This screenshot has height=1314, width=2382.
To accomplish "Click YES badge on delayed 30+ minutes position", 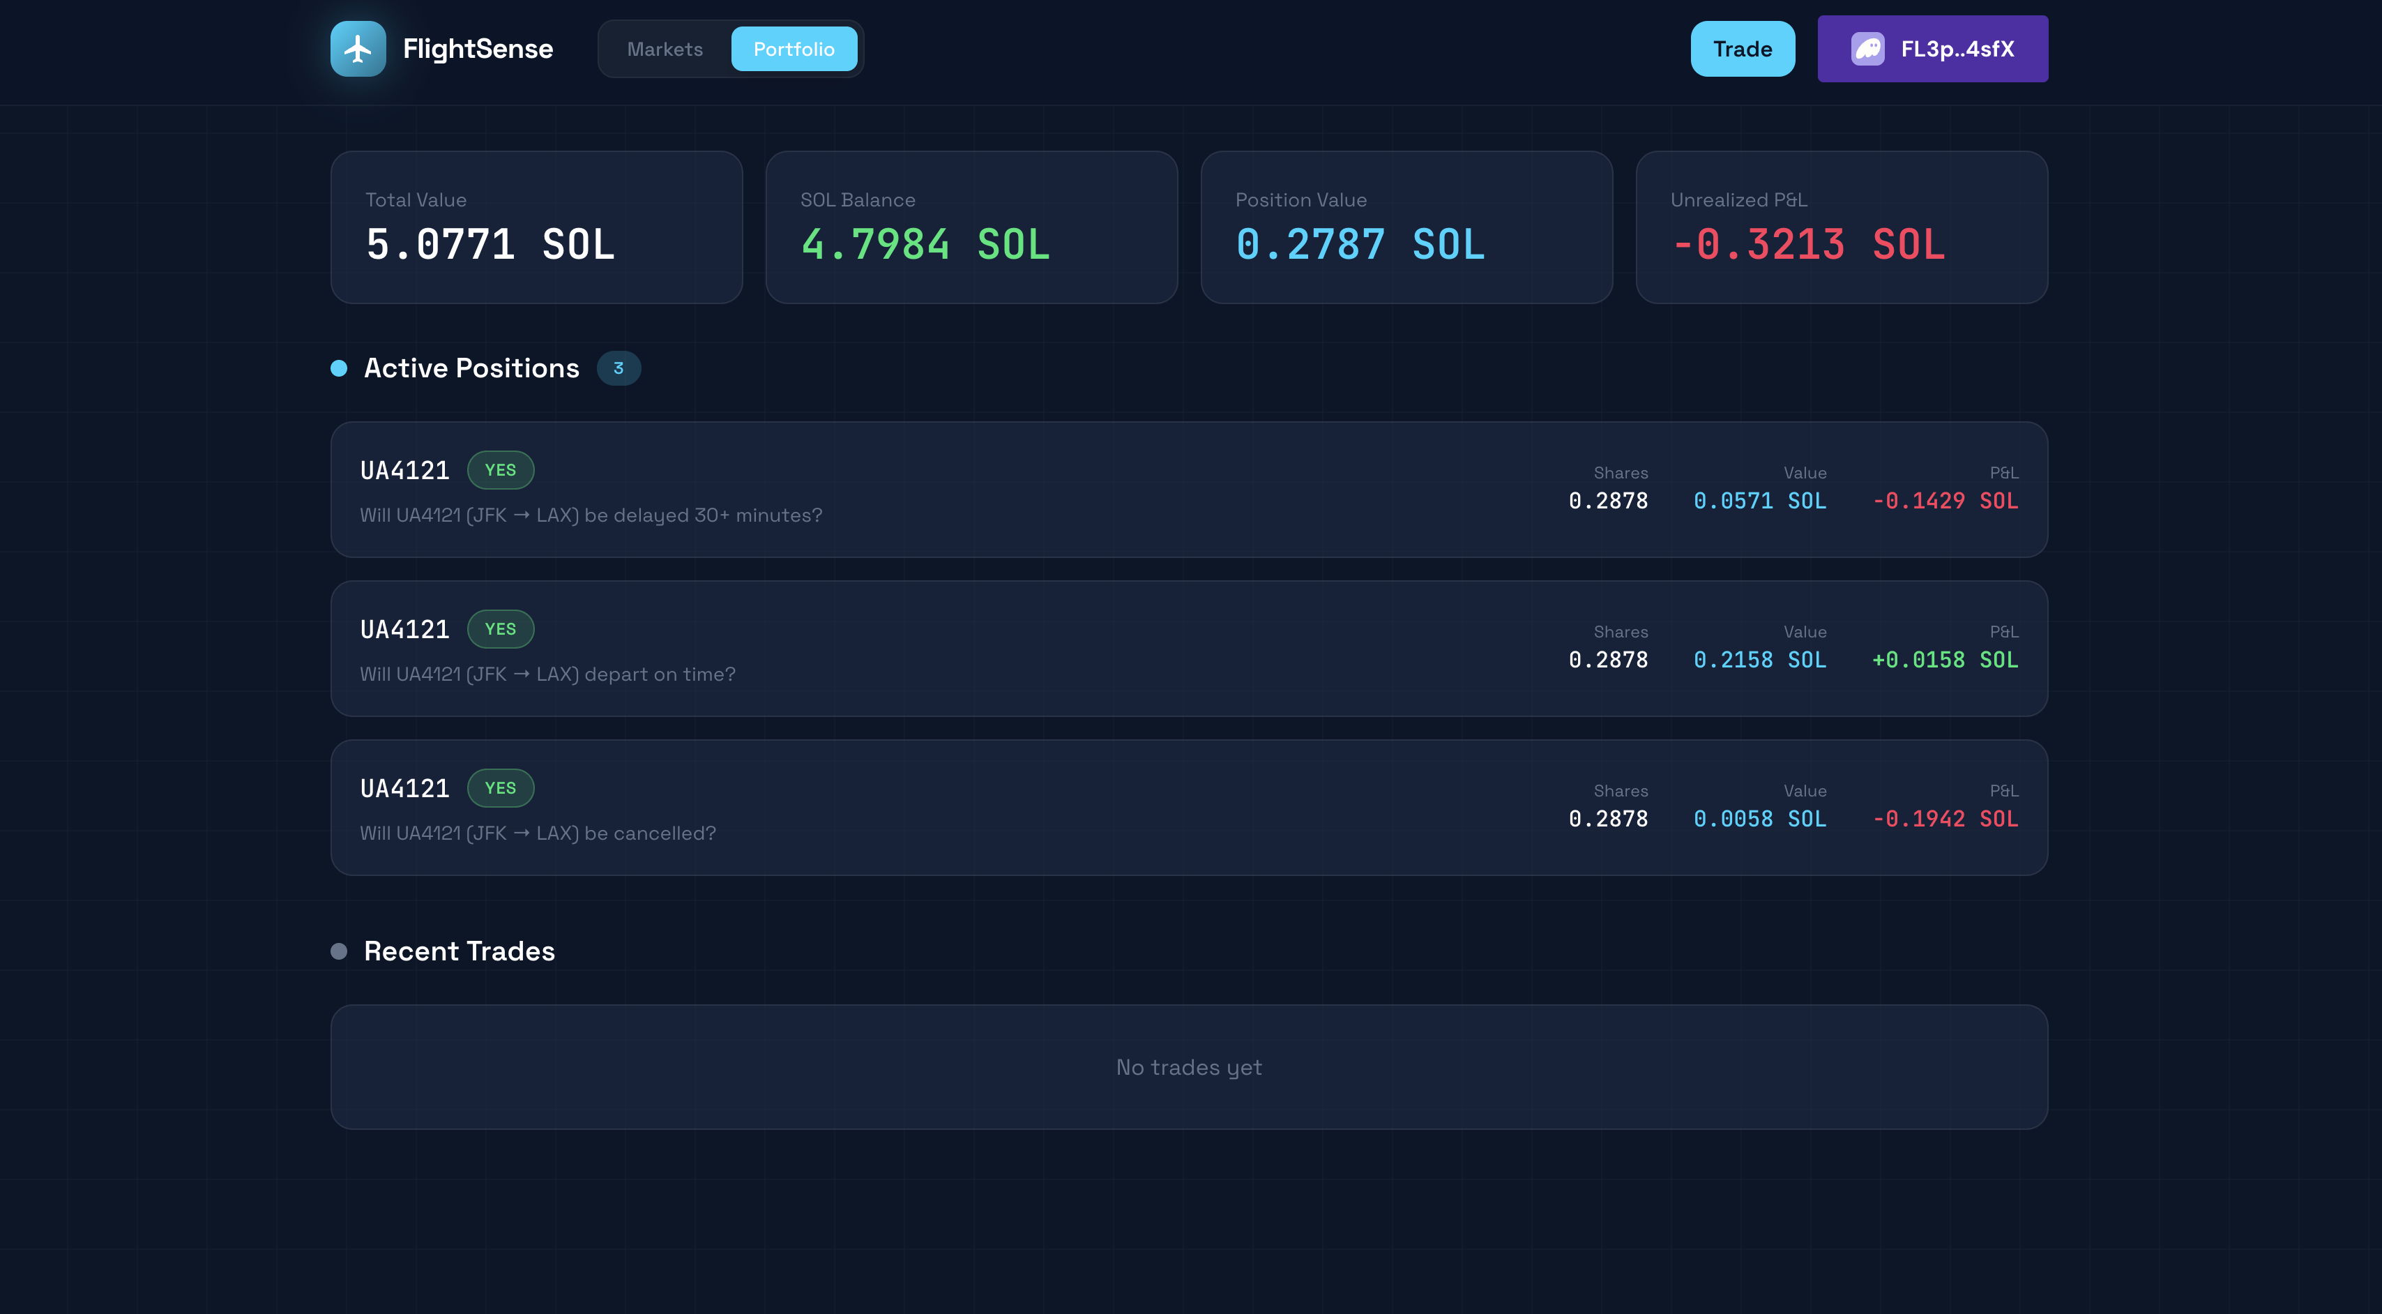I will pos(500,470).
